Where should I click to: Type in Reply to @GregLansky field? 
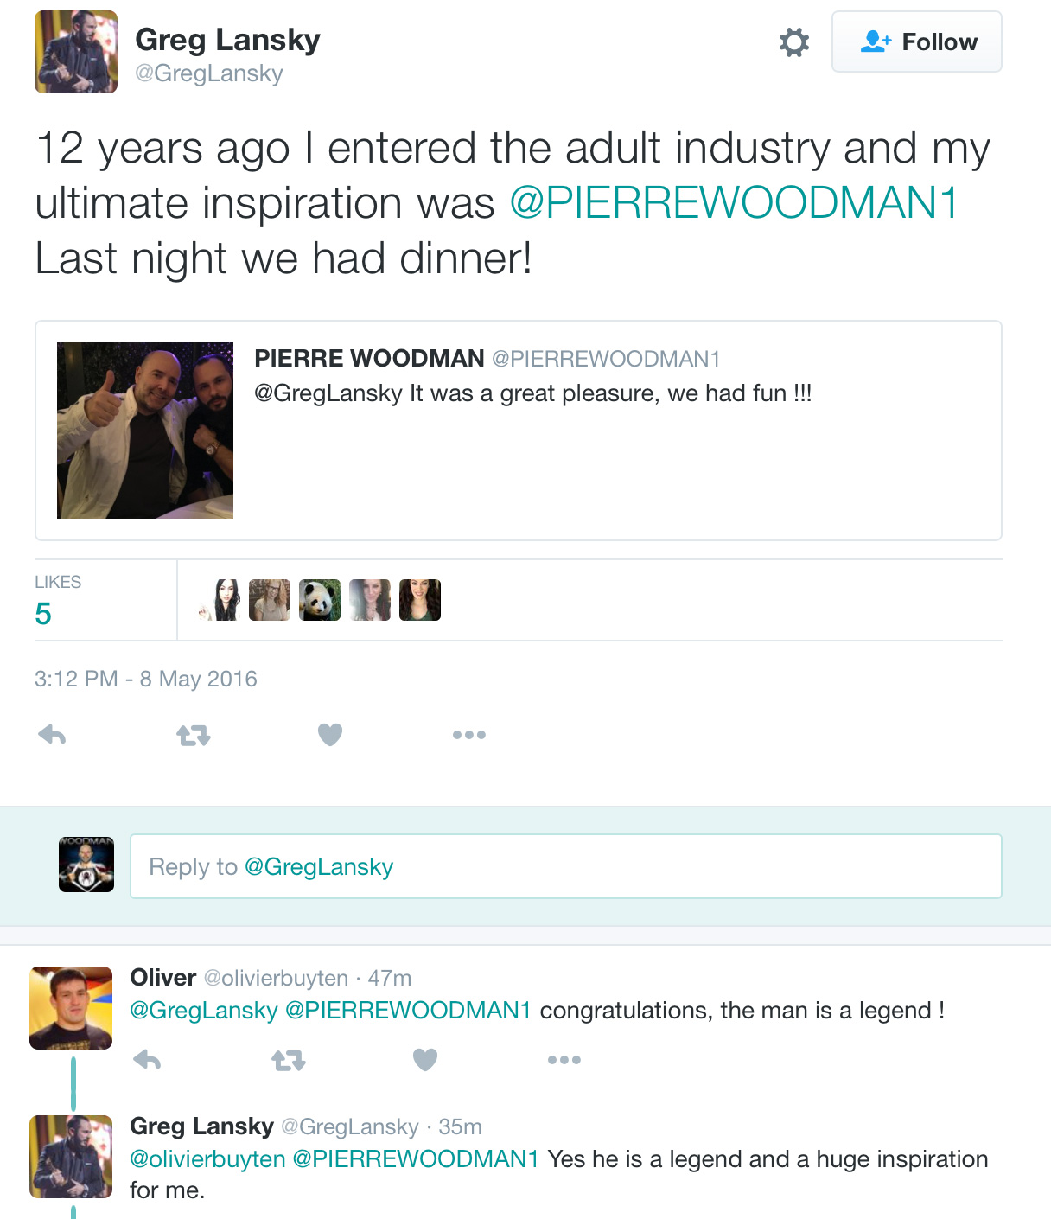[565, 866]
